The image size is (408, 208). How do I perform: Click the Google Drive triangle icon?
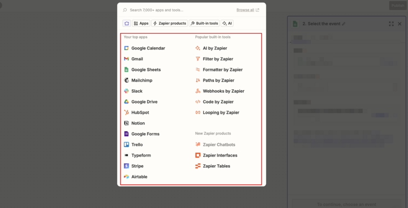126,101
